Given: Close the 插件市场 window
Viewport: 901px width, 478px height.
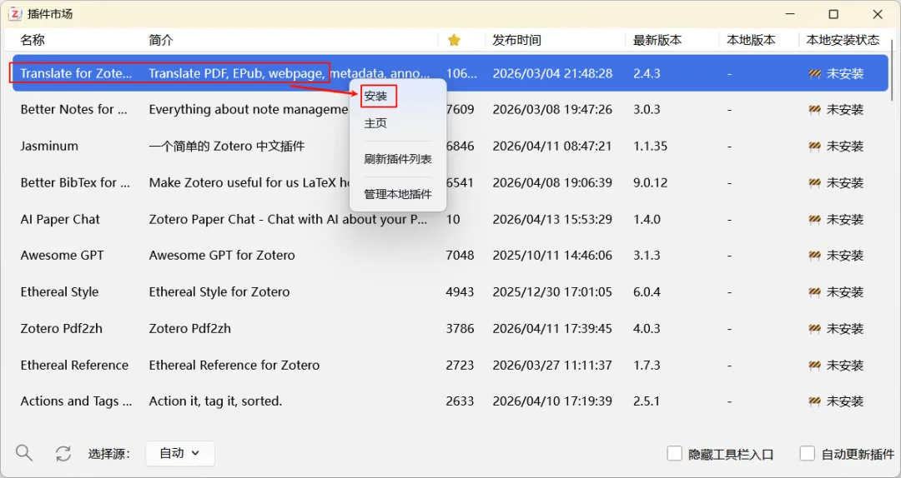Looking at the screenshot, I should [x=878, y=14].
